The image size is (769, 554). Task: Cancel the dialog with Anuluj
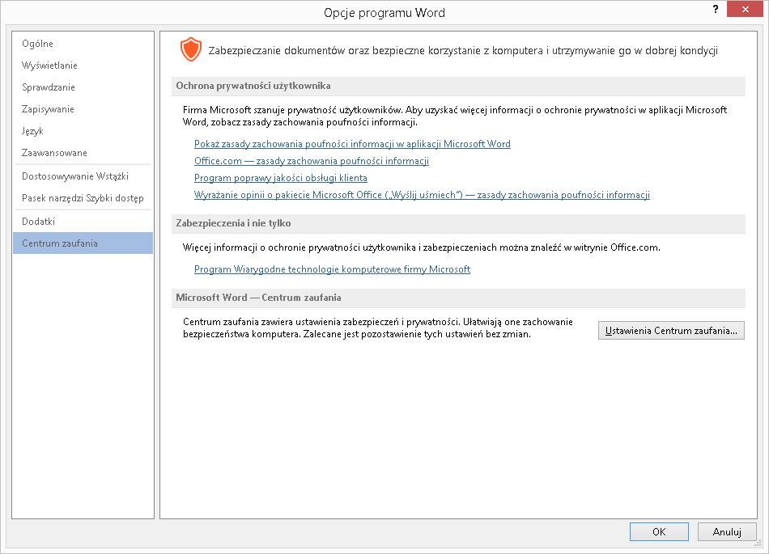tap(727, 532)
